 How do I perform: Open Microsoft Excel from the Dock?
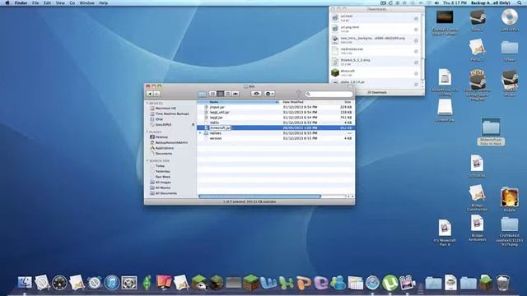(x=286, y=283)
